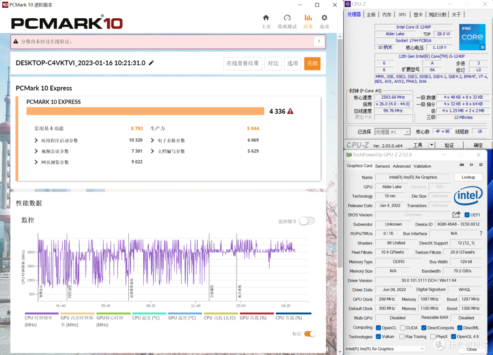Viewport: 493px width, 355px height.
Task: Open the benchmark tests gauge icon
Action: [287, 18]
